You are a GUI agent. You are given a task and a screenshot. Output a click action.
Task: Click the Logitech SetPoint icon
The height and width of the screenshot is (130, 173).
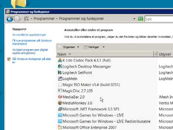click(x=60, y=73)
